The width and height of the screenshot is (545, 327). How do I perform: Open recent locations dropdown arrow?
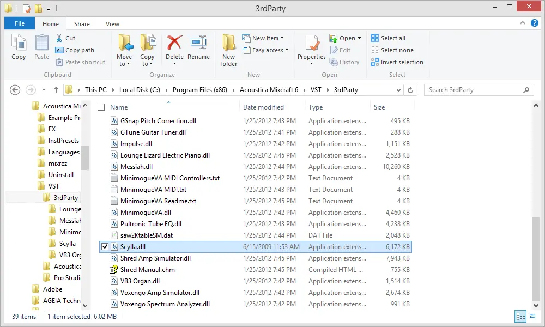[x=44, y=90]
